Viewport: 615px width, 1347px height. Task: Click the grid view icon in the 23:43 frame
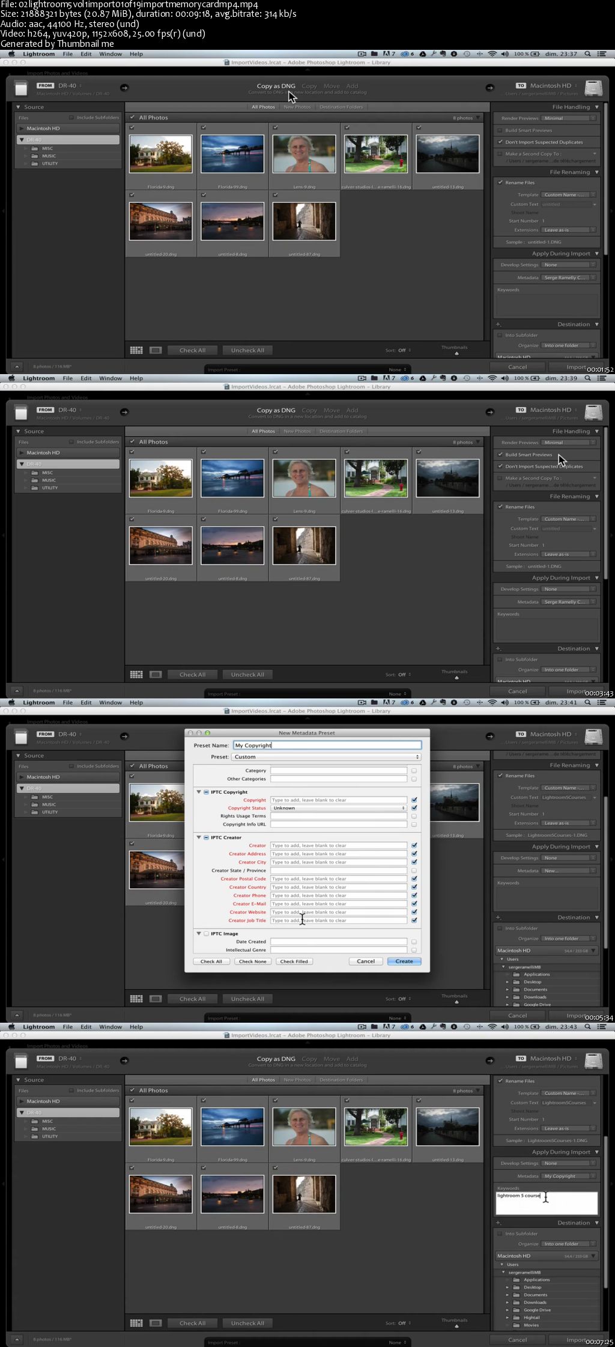(136, 1323)
